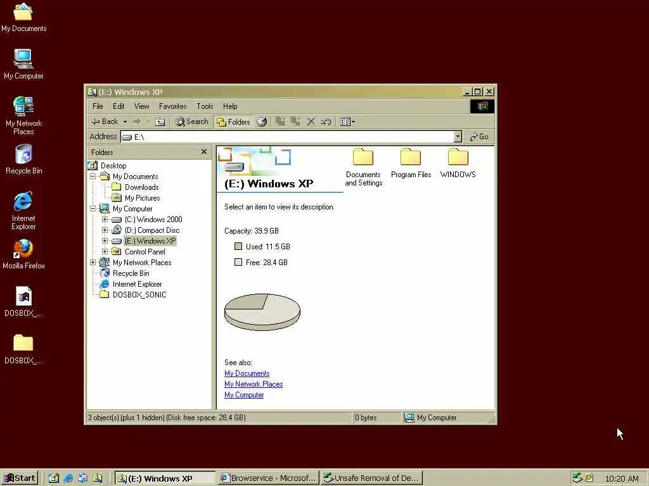Open the address bar dropdown arrow
This screenshot has height=486, width=649.
coord(458,137)
